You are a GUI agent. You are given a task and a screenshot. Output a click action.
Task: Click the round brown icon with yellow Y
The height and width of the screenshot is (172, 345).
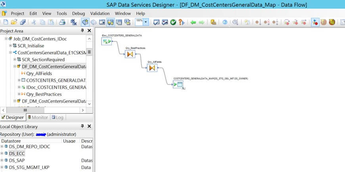click(x=332, y=22)
